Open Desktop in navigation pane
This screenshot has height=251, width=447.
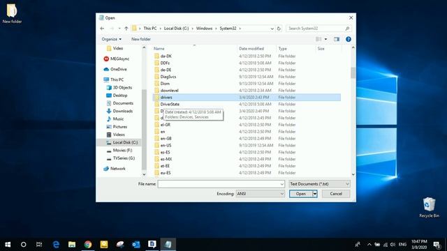(117, 96)
